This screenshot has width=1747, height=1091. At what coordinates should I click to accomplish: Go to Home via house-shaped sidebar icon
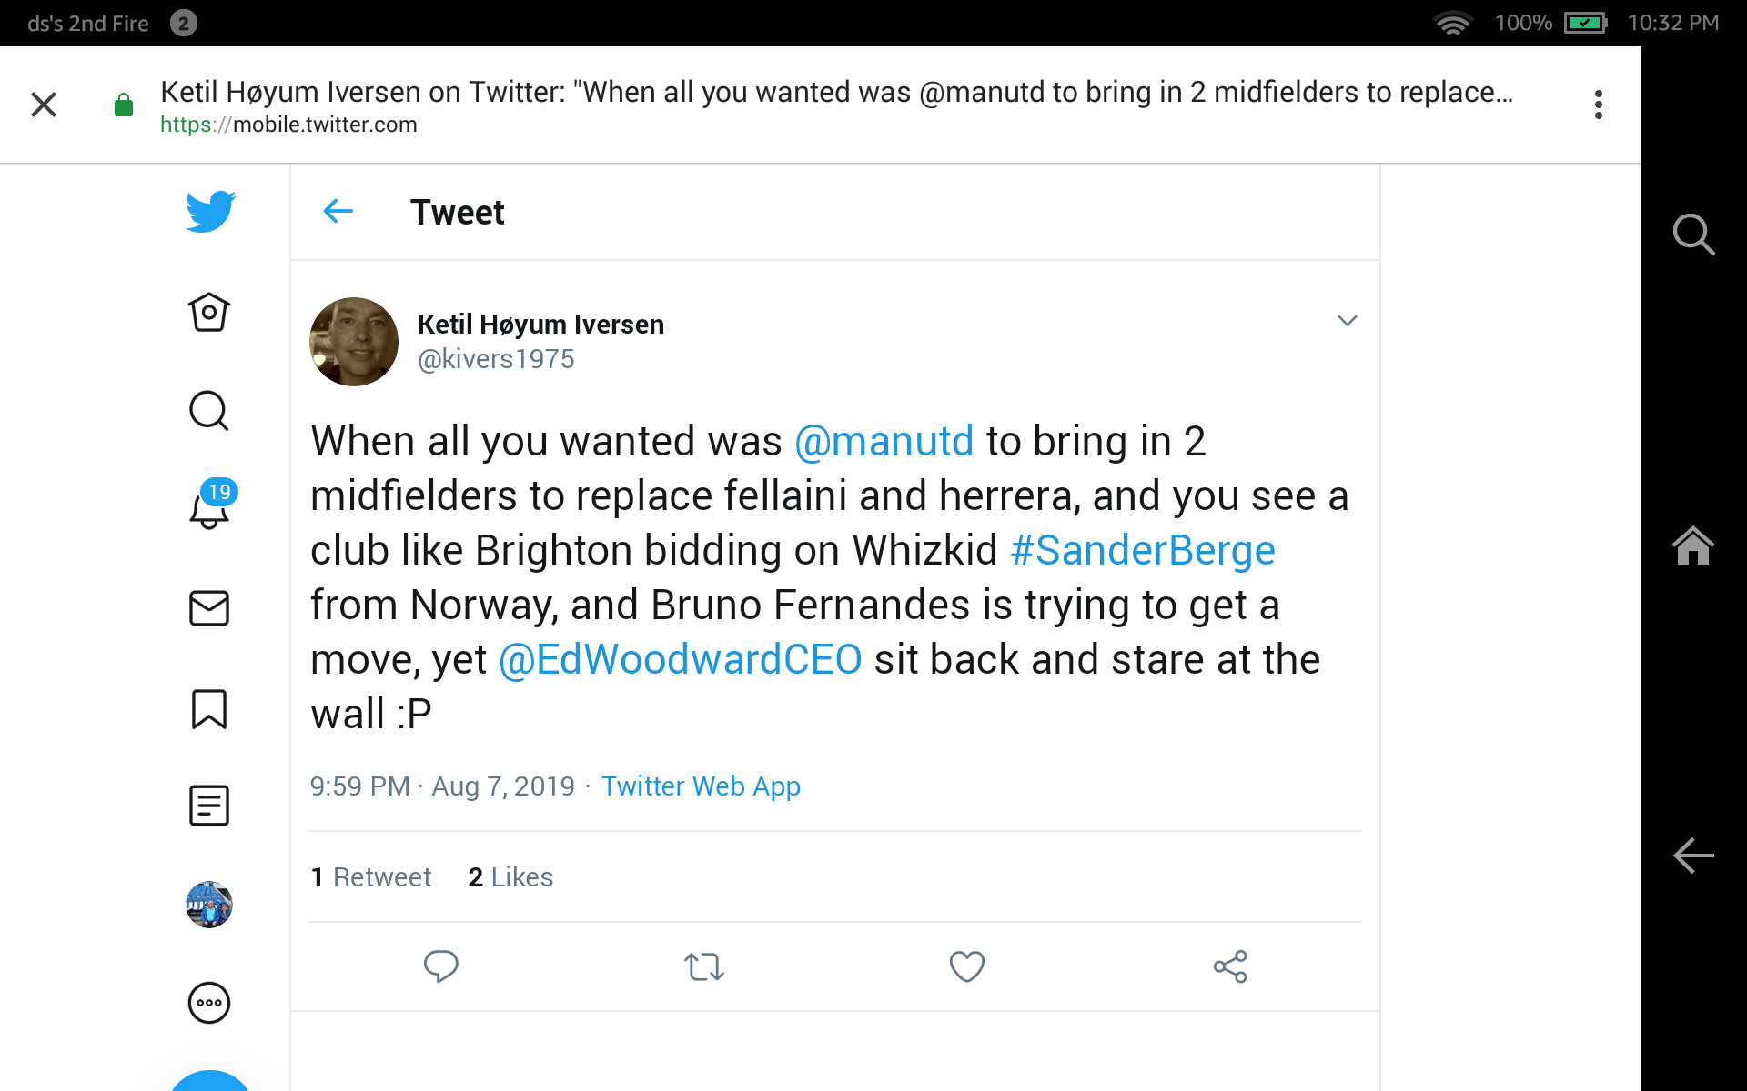tap(209, 313)
